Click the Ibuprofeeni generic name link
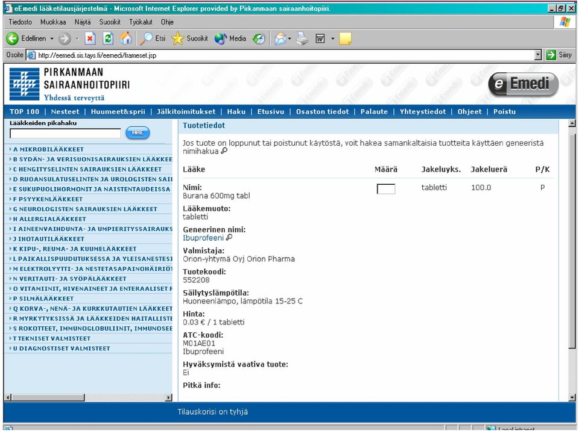Screen dimensions: 579x431 coord(203,238)
